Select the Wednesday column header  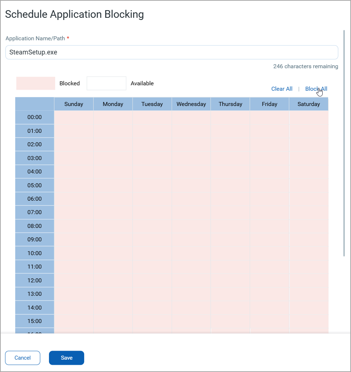[x=191, y=104]
